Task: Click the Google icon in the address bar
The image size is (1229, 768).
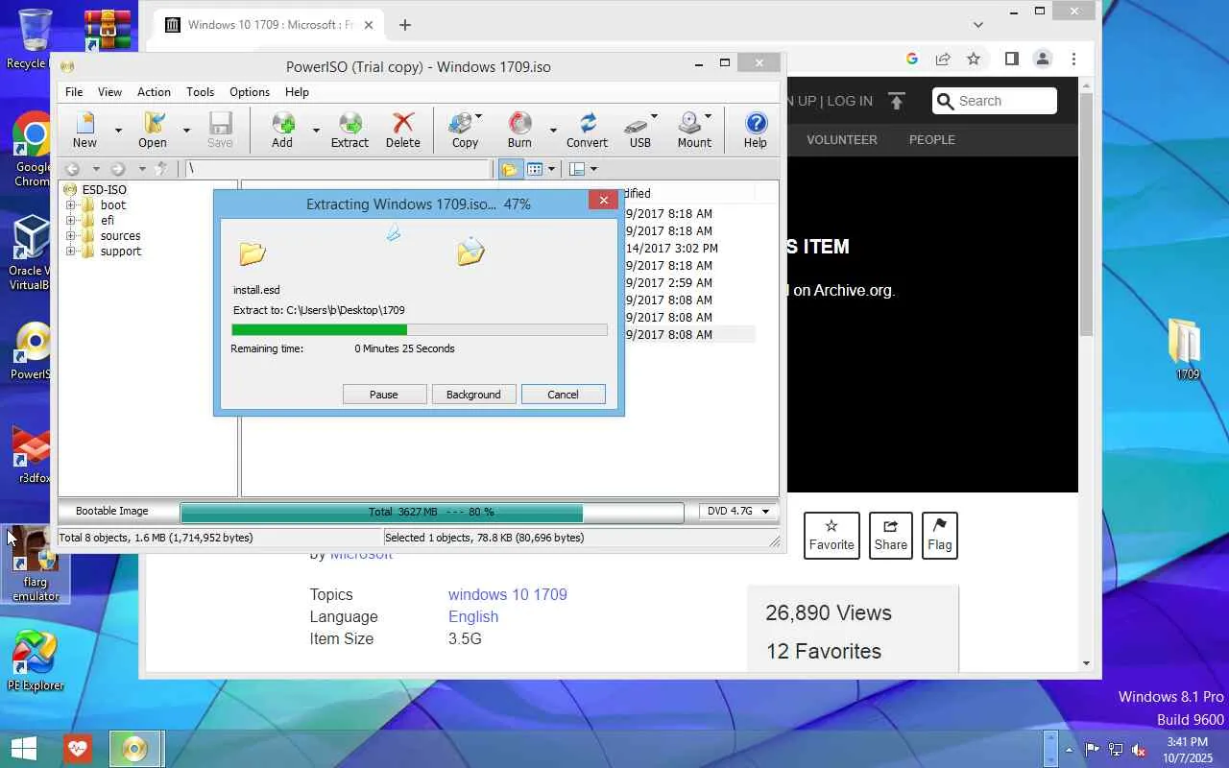Action: (912, 59)
